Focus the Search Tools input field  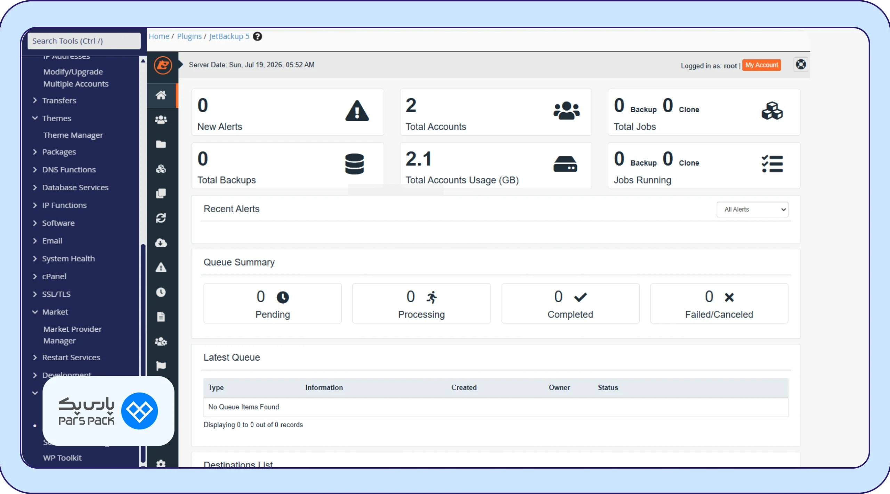click(84, 41)
